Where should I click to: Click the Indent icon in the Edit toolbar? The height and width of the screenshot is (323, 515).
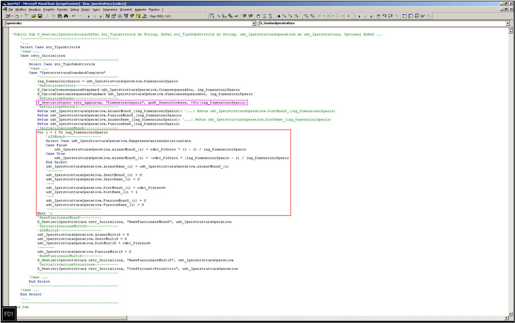click(x=244, y=16)
